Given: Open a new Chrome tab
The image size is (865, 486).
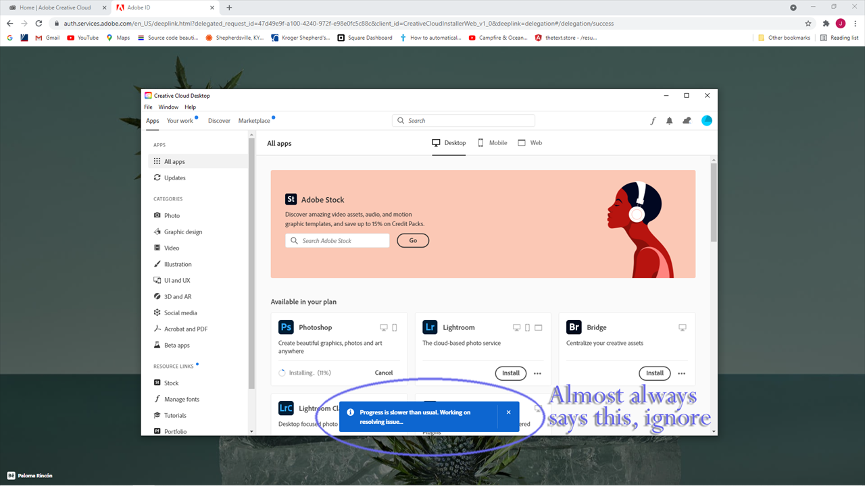Looking at the screenshot, I should [x=229, y=7].
